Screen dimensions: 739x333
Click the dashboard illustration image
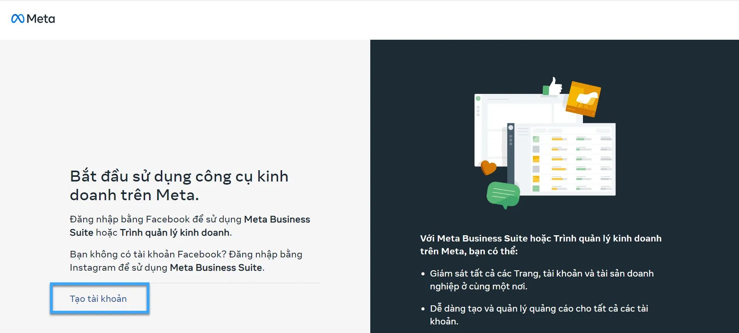(545, 143)
